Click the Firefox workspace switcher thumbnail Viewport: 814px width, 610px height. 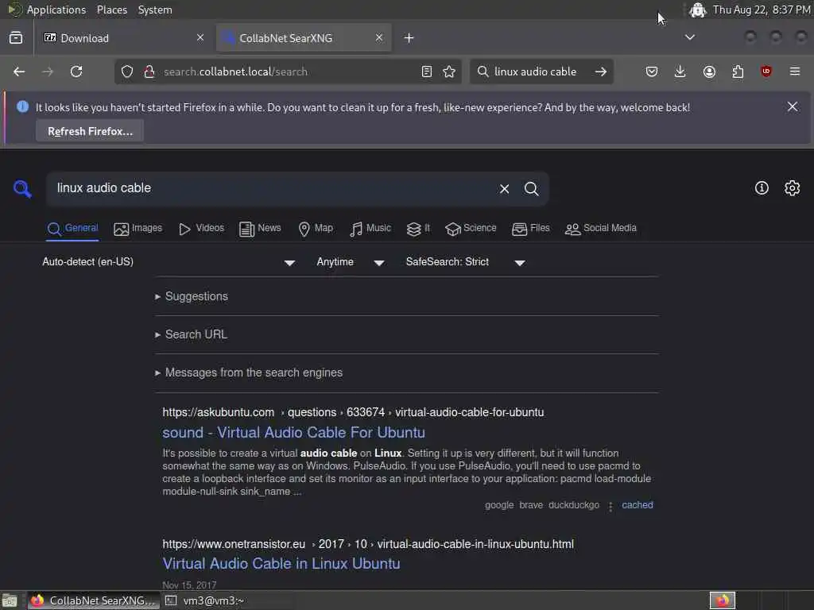[723, 600]
